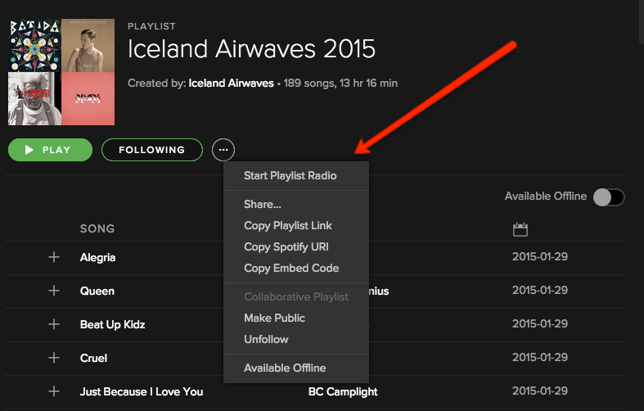Click the three-dots more options button

point(223,150)
